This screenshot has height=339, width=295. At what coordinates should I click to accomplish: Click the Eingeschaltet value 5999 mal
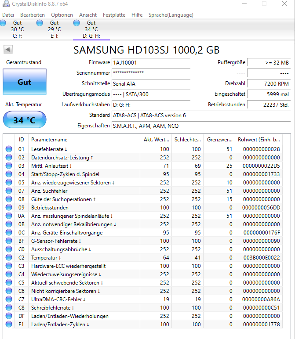tap(269, 94)
